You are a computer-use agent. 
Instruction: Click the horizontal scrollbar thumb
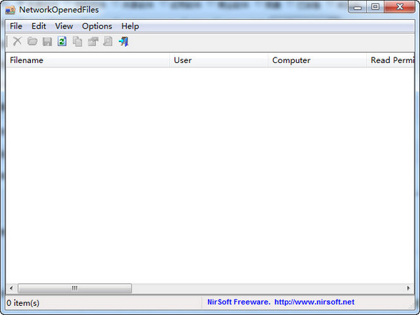coord(75,288)
